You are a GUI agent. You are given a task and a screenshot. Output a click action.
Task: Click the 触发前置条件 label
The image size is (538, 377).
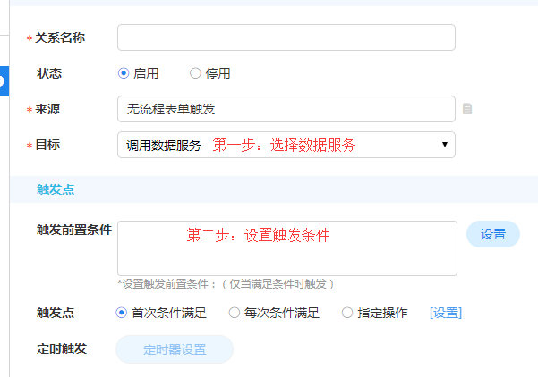tap(74, 230)
